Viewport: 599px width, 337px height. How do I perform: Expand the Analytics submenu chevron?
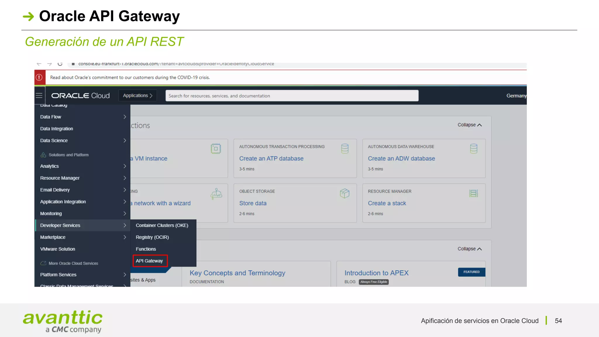click(x=125, y=166)
